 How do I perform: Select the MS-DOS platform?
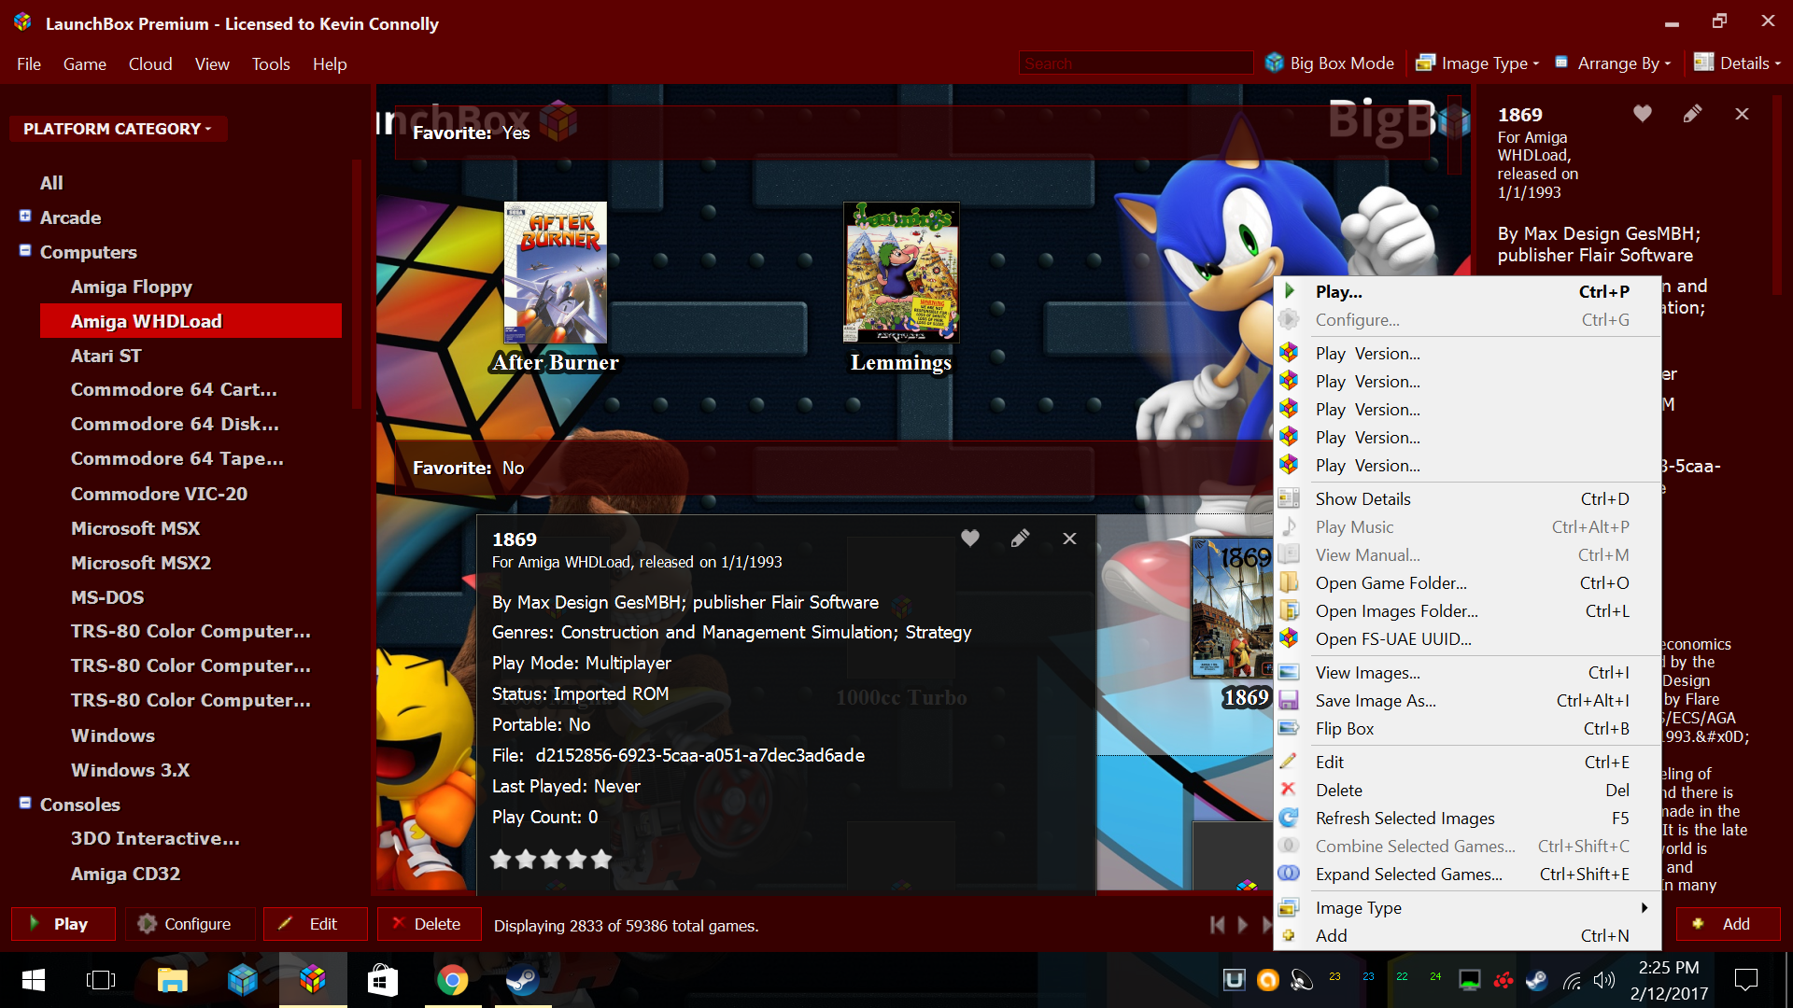point(107,597)
